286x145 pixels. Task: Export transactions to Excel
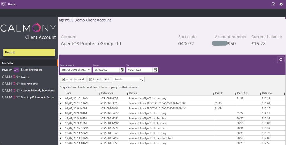pyautogui.click(x=73, y=79)
